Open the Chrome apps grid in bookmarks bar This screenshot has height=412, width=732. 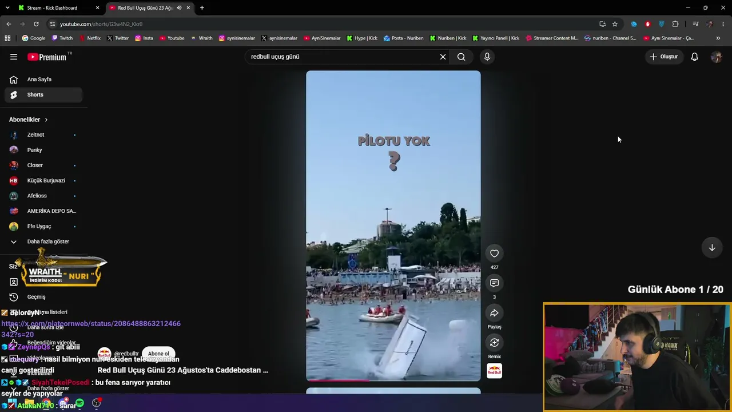click(x=7, y=38)
